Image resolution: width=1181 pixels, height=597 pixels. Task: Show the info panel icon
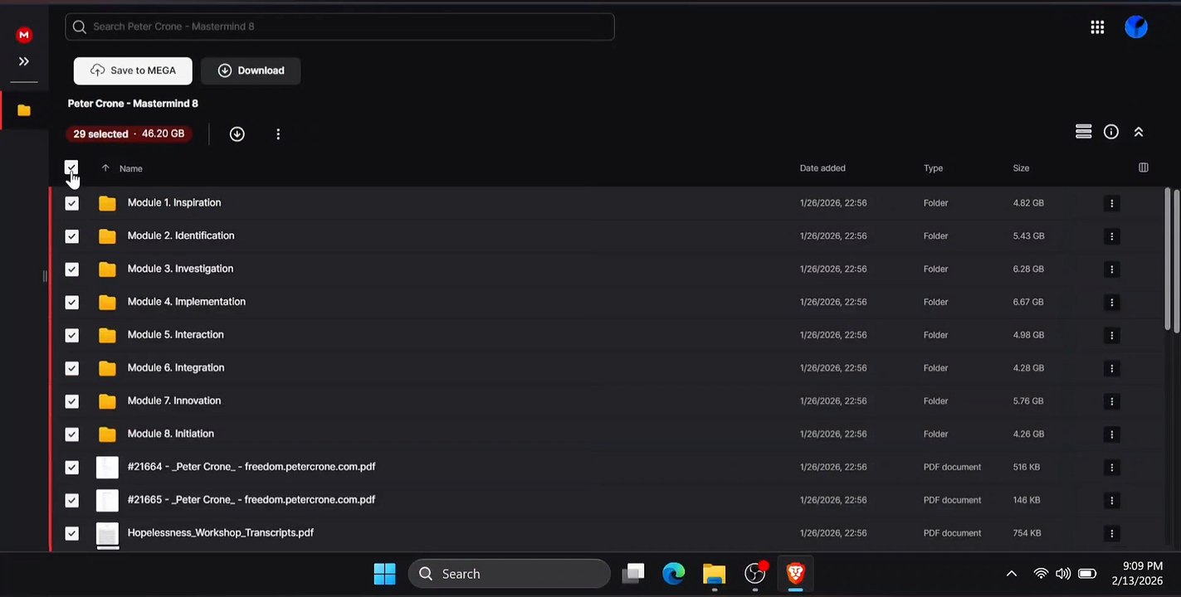pyautogui.click(x=1111, y=132)
